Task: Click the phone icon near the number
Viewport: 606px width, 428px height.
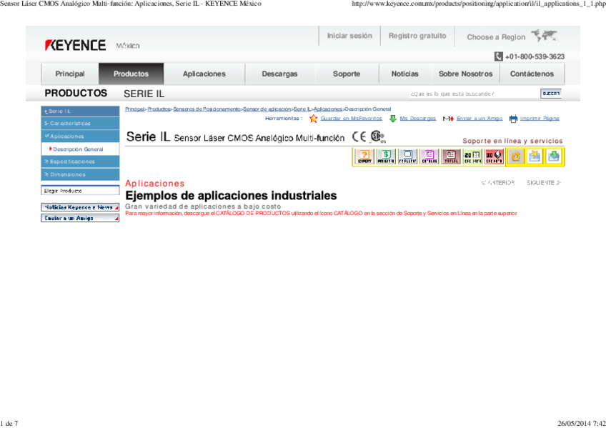Action: coord(499,56)
